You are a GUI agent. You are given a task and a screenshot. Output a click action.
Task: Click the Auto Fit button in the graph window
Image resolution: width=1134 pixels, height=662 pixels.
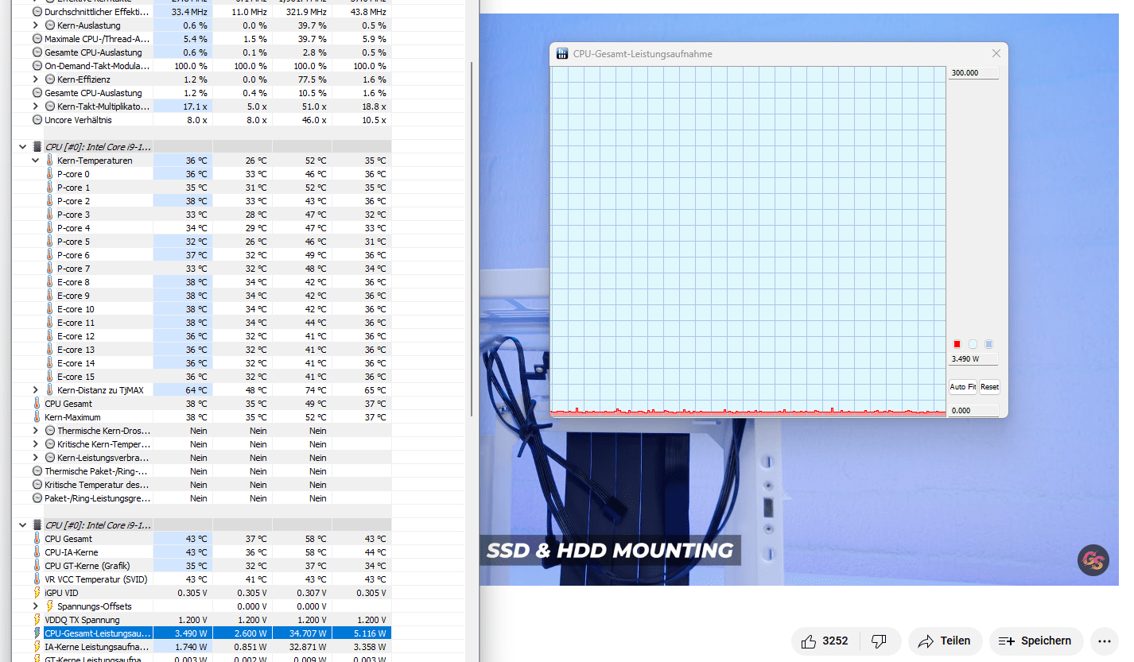click(962, 387)
